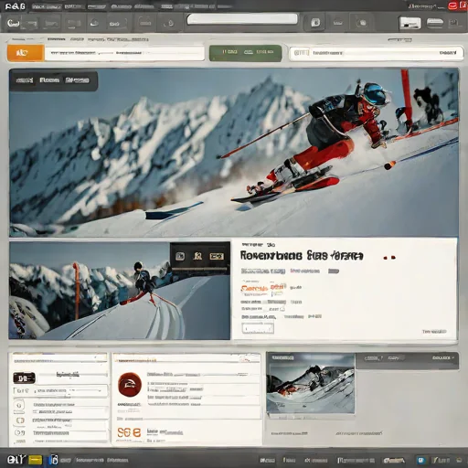This screenshot has width=468, height=468.
Task: Click the blue icon in the bottom bar
Action: pos(421,460)
